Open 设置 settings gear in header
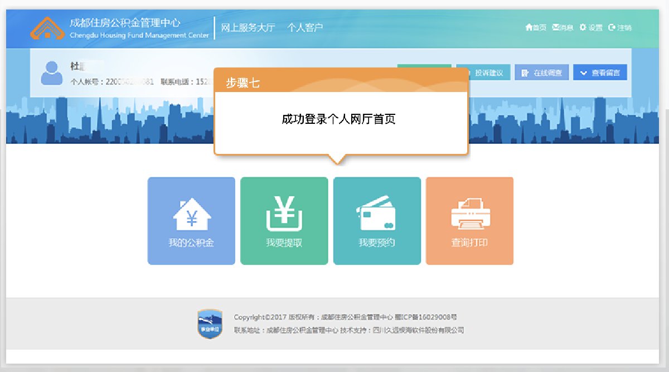Image resolution: width=669 pixels, height=372 pixels. 591,27
